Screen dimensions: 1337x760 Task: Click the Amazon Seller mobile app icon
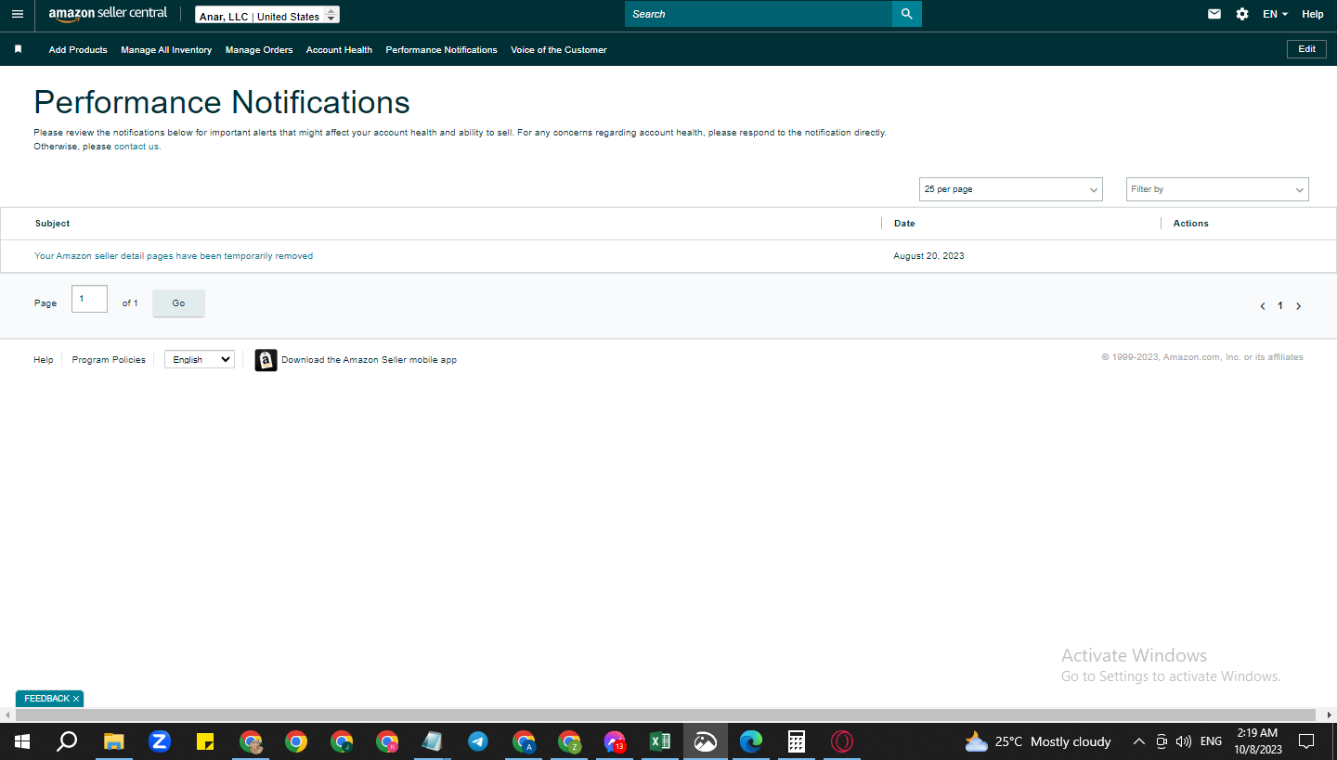[266, 360]
